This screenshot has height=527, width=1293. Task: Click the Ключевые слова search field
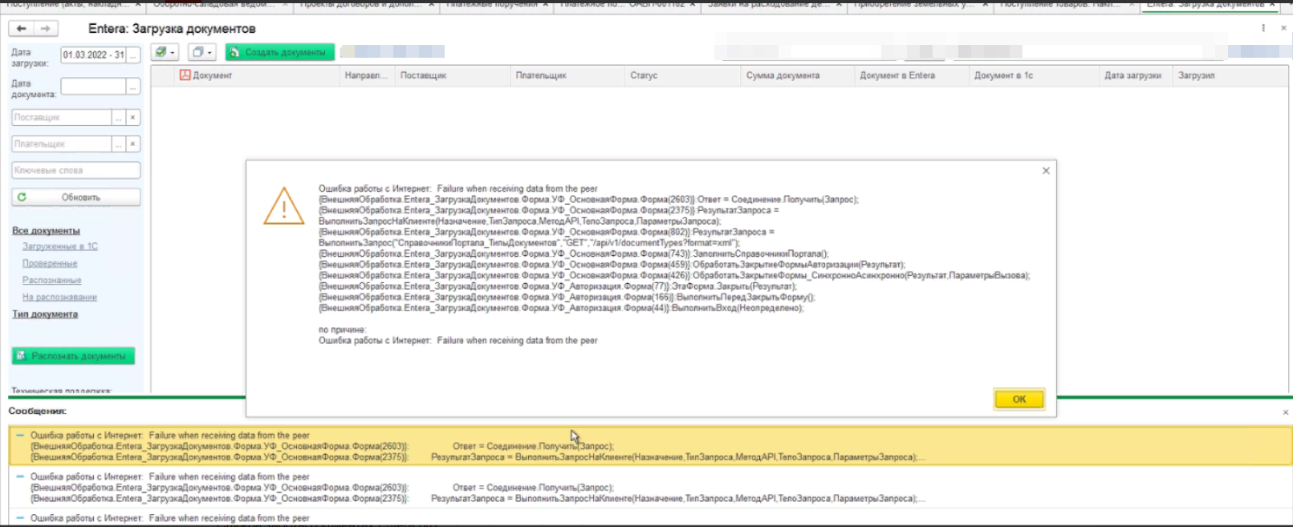tap(76, 170)
